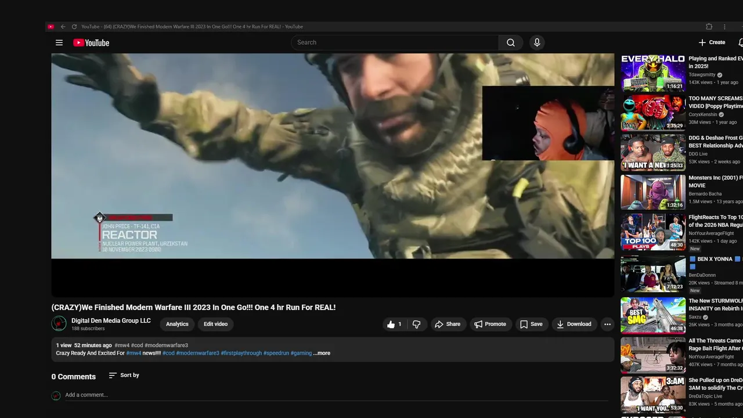Promote this video
743x418 pixels.
click(x=490, y=325)
